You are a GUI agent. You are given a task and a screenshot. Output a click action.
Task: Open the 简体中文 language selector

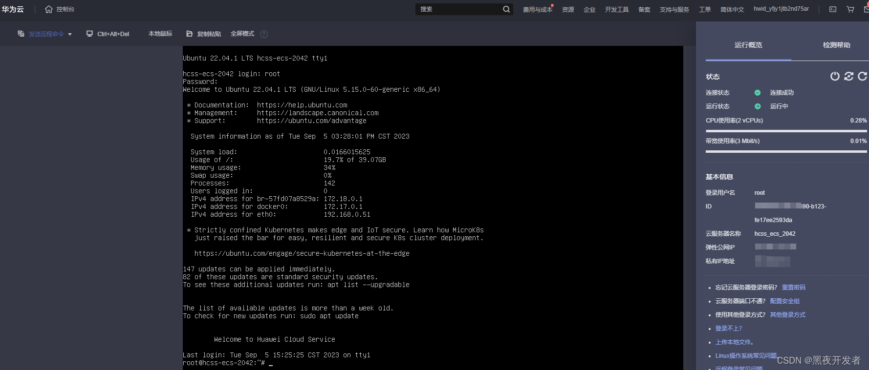click(732, 10)
